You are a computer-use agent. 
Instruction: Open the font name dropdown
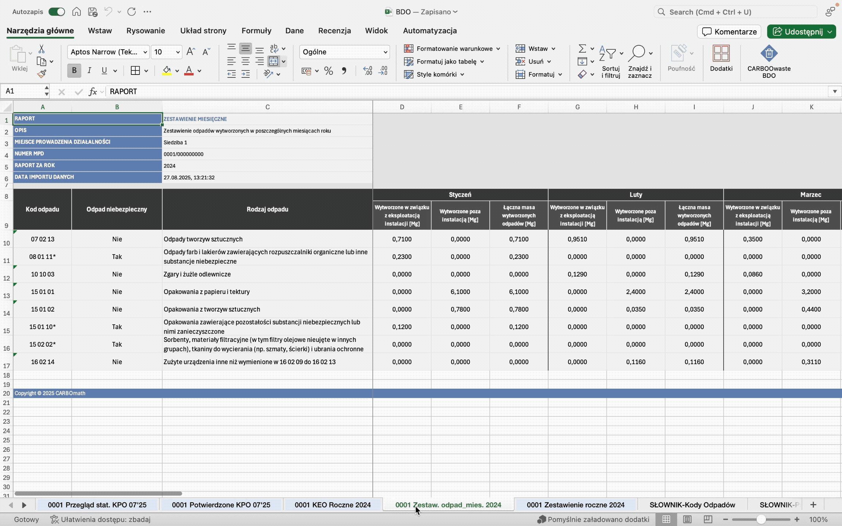145,52
